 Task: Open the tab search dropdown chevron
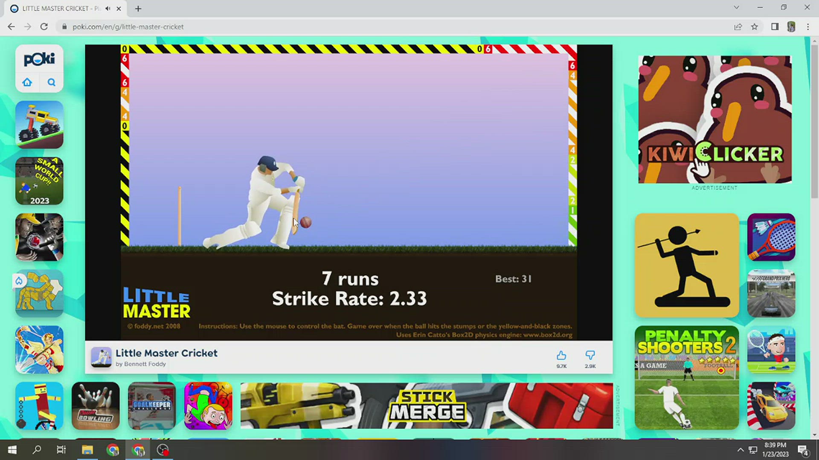[736, 8]
